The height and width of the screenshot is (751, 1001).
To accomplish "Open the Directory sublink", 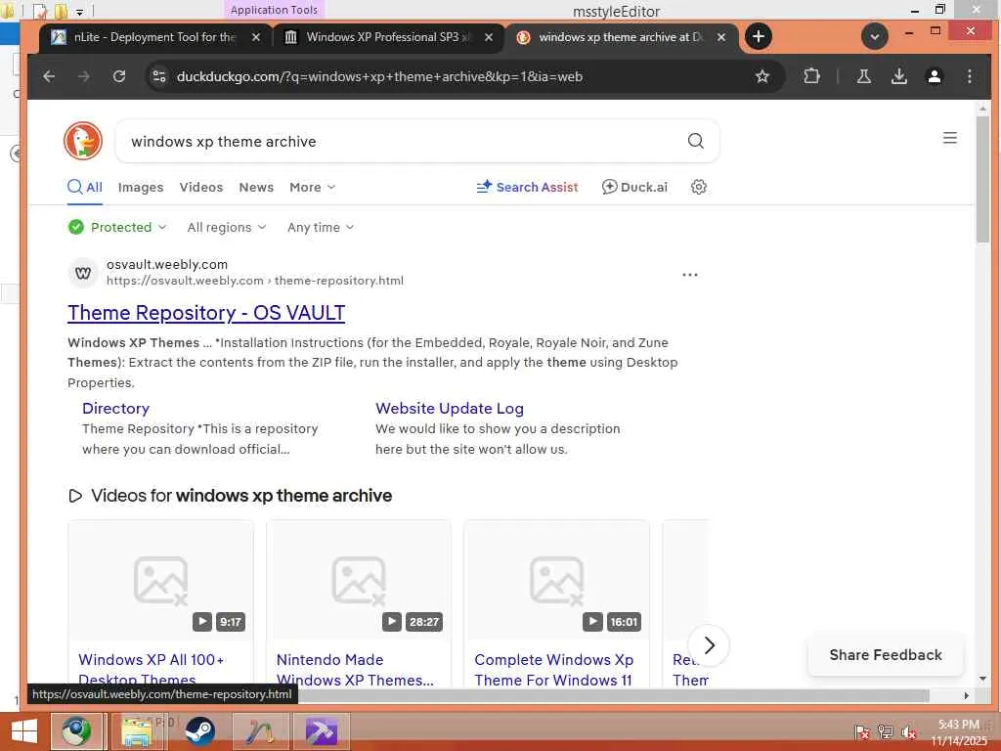I will [115, 408].
